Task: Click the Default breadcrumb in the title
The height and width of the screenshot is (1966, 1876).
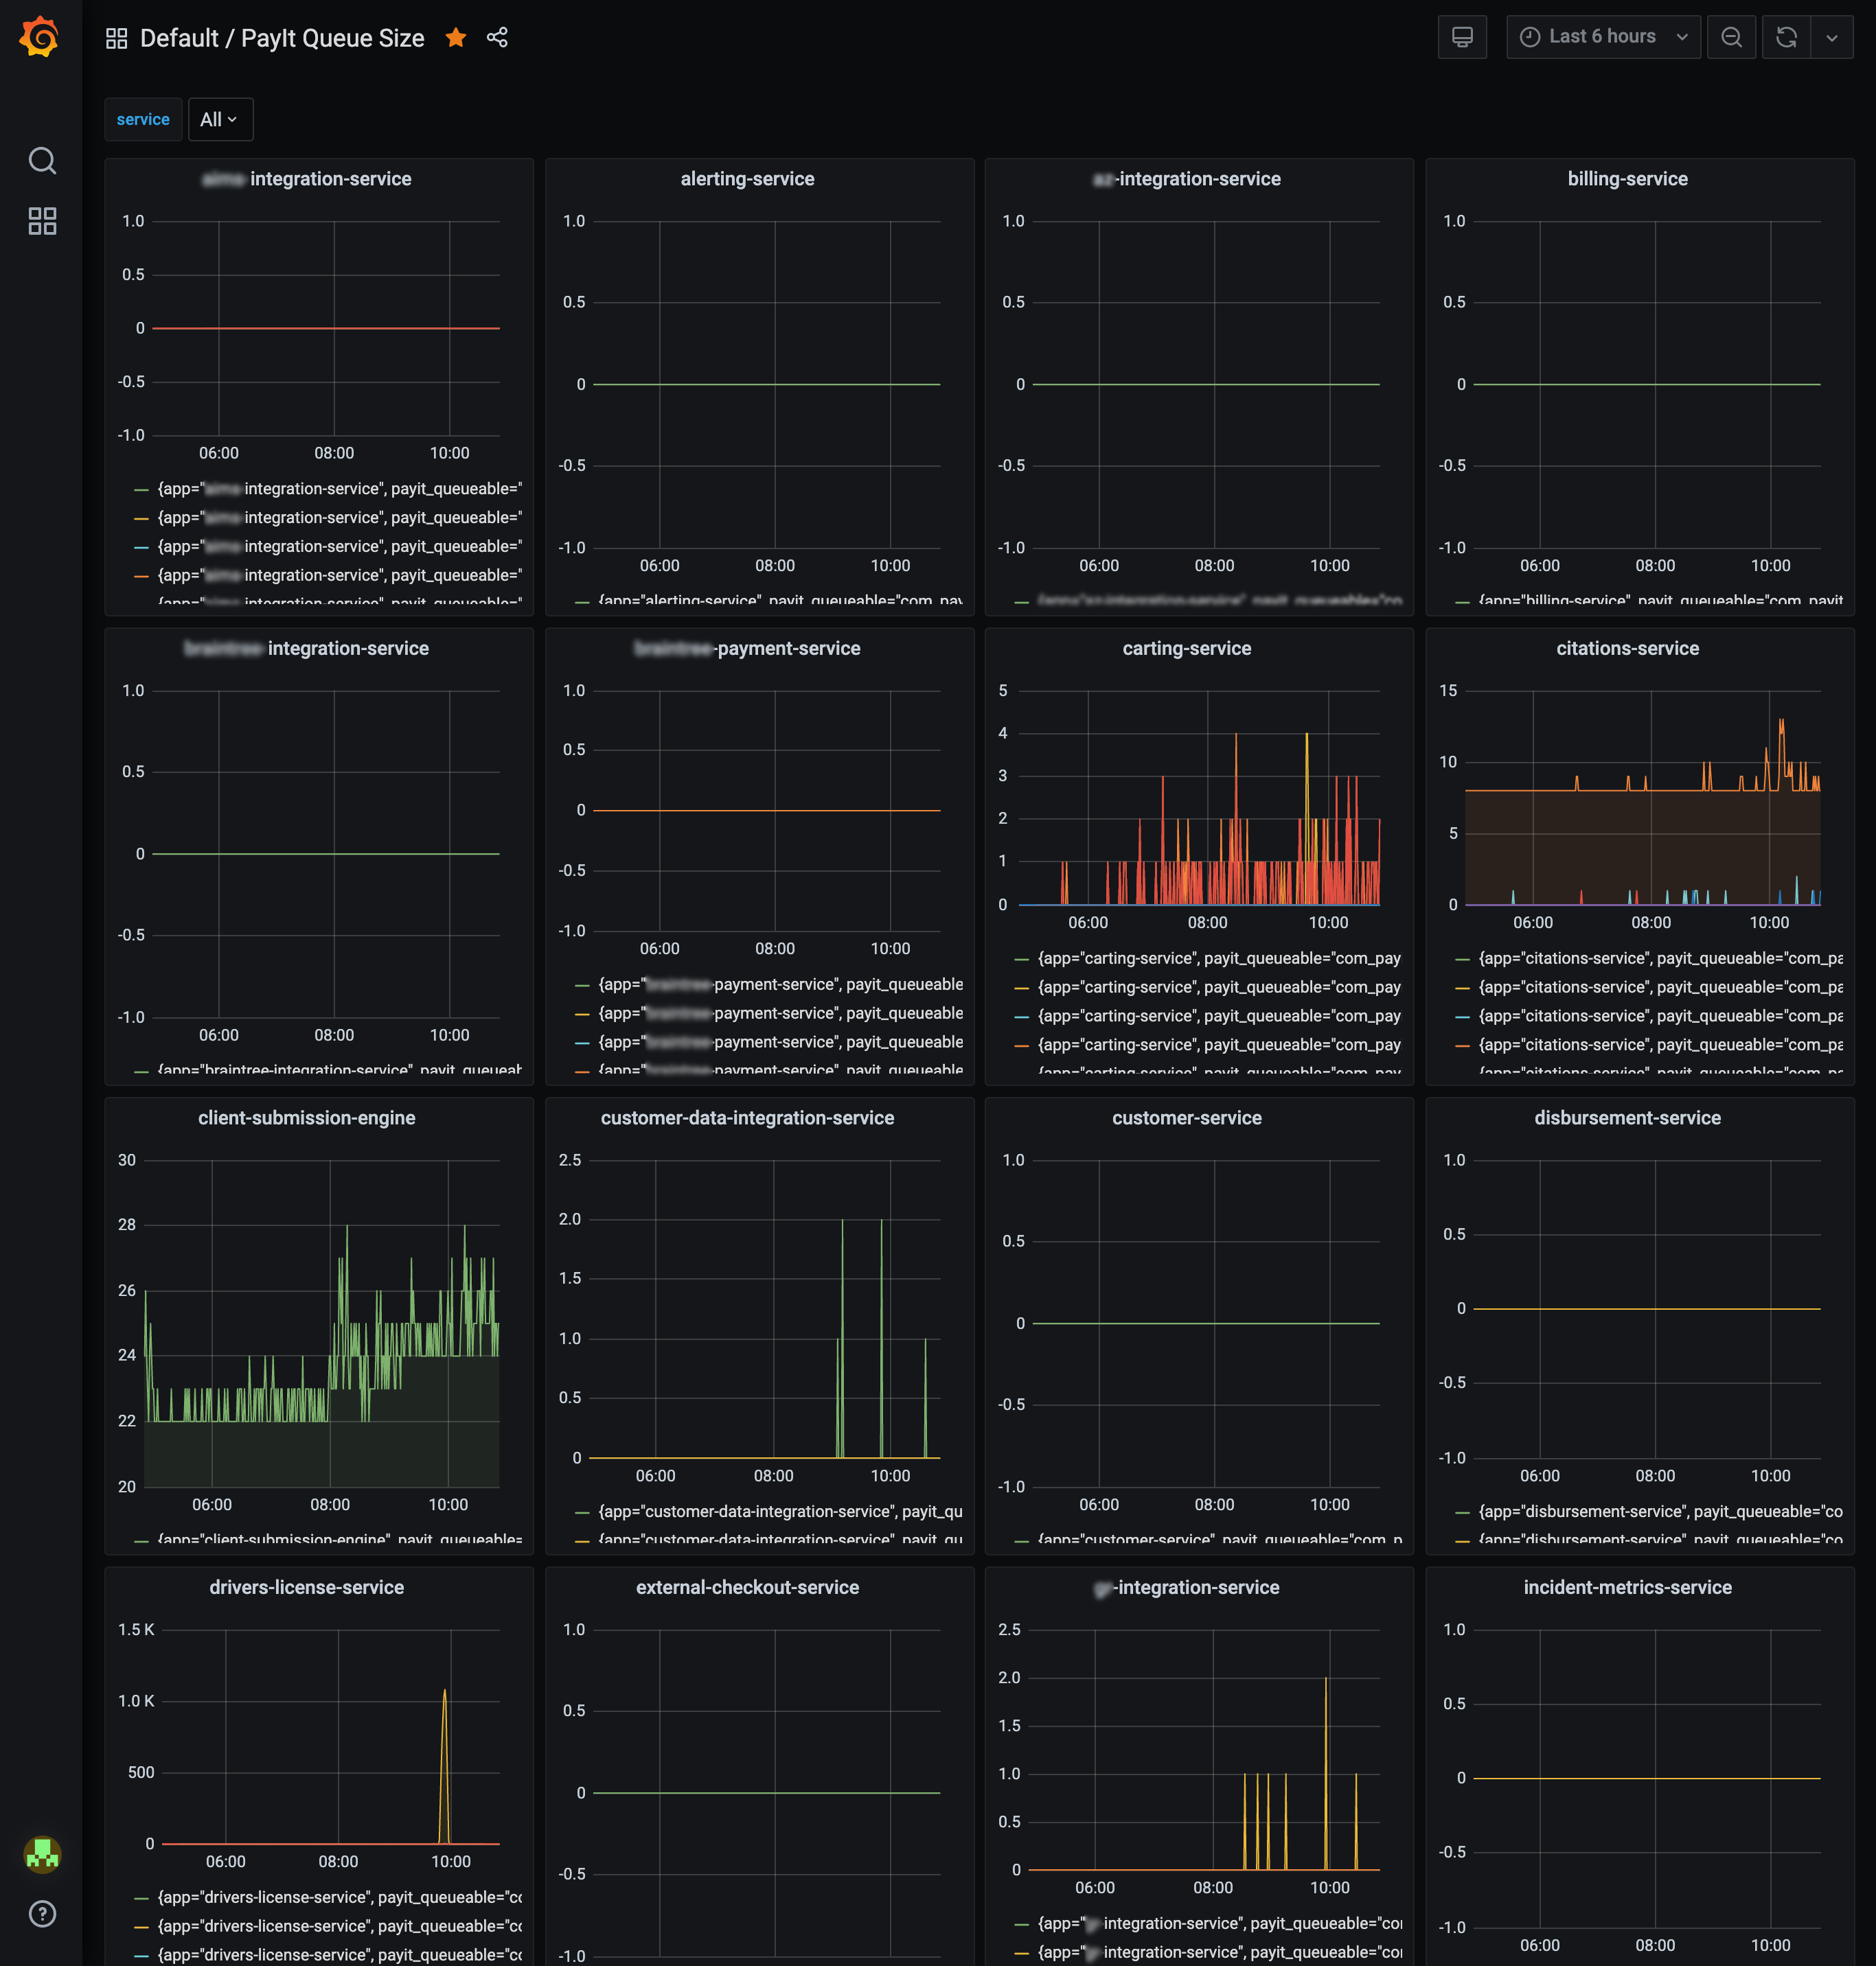Action: point(181,38)
